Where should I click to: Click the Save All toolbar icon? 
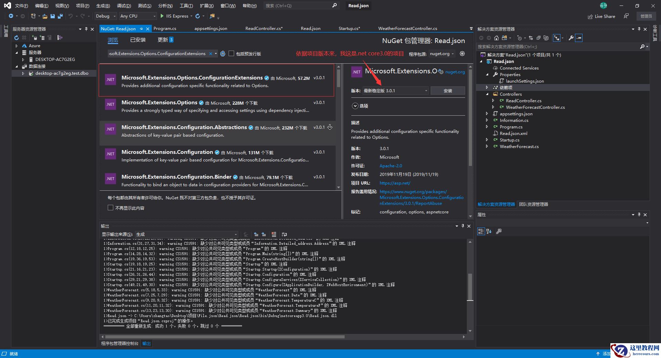(60, 16)
